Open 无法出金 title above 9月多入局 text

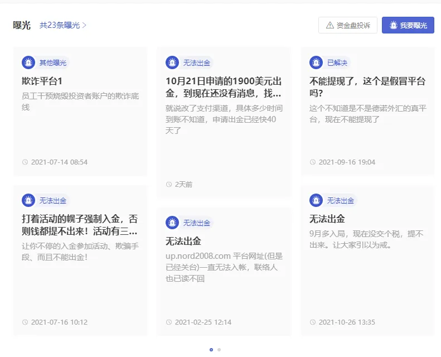[327, 219]
